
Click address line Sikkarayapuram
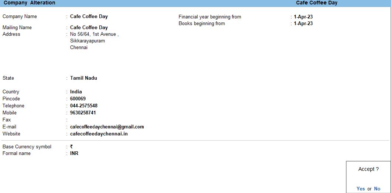[88, 41]
